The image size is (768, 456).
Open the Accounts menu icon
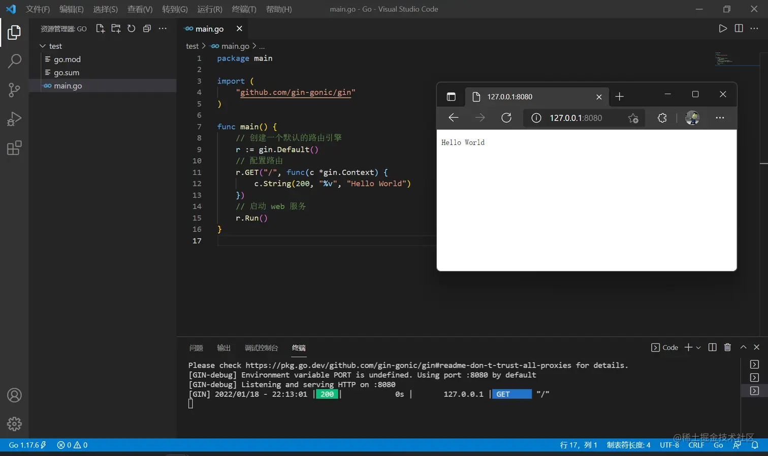coord(14,395)
